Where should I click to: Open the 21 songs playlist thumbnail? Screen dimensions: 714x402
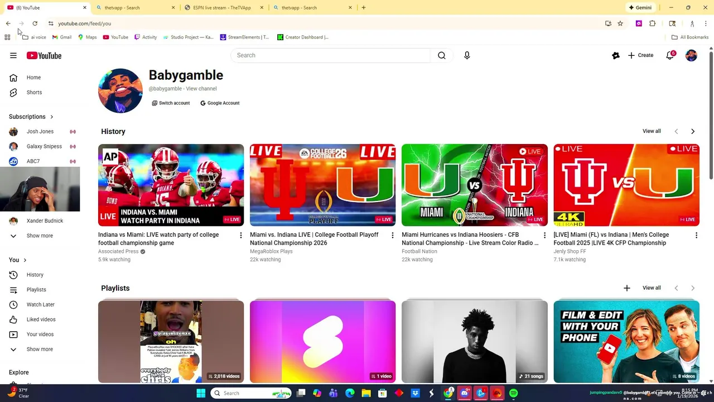click(475, 342)
